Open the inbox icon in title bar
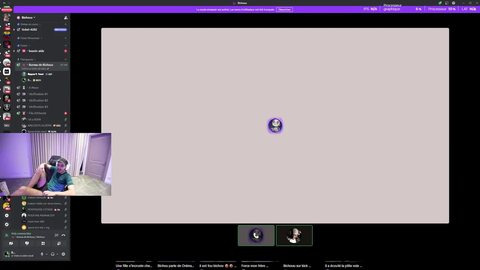 click(447, 3)
